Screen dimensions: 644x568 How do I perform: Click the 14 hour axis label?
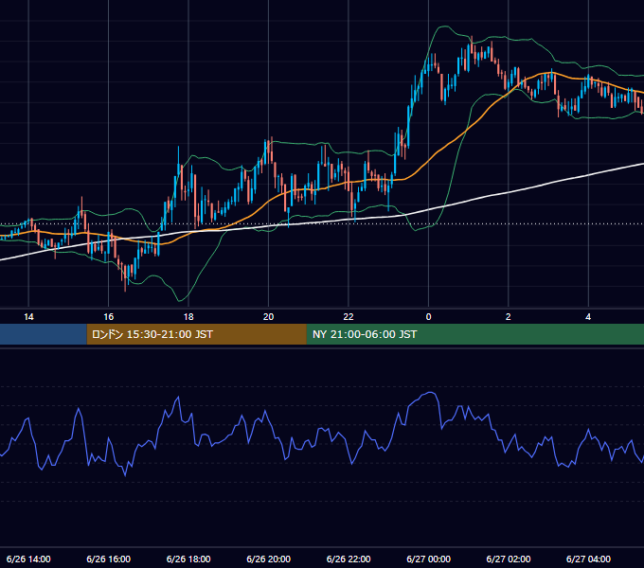point(28,317)
